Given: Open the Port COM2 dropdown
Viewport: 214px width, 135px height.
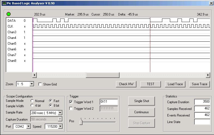Looking at the screenshot, I should 28,126.
